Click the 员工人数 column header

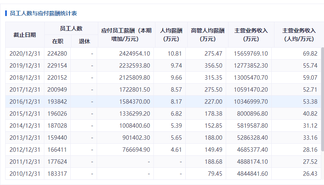[x=71, y=28]
